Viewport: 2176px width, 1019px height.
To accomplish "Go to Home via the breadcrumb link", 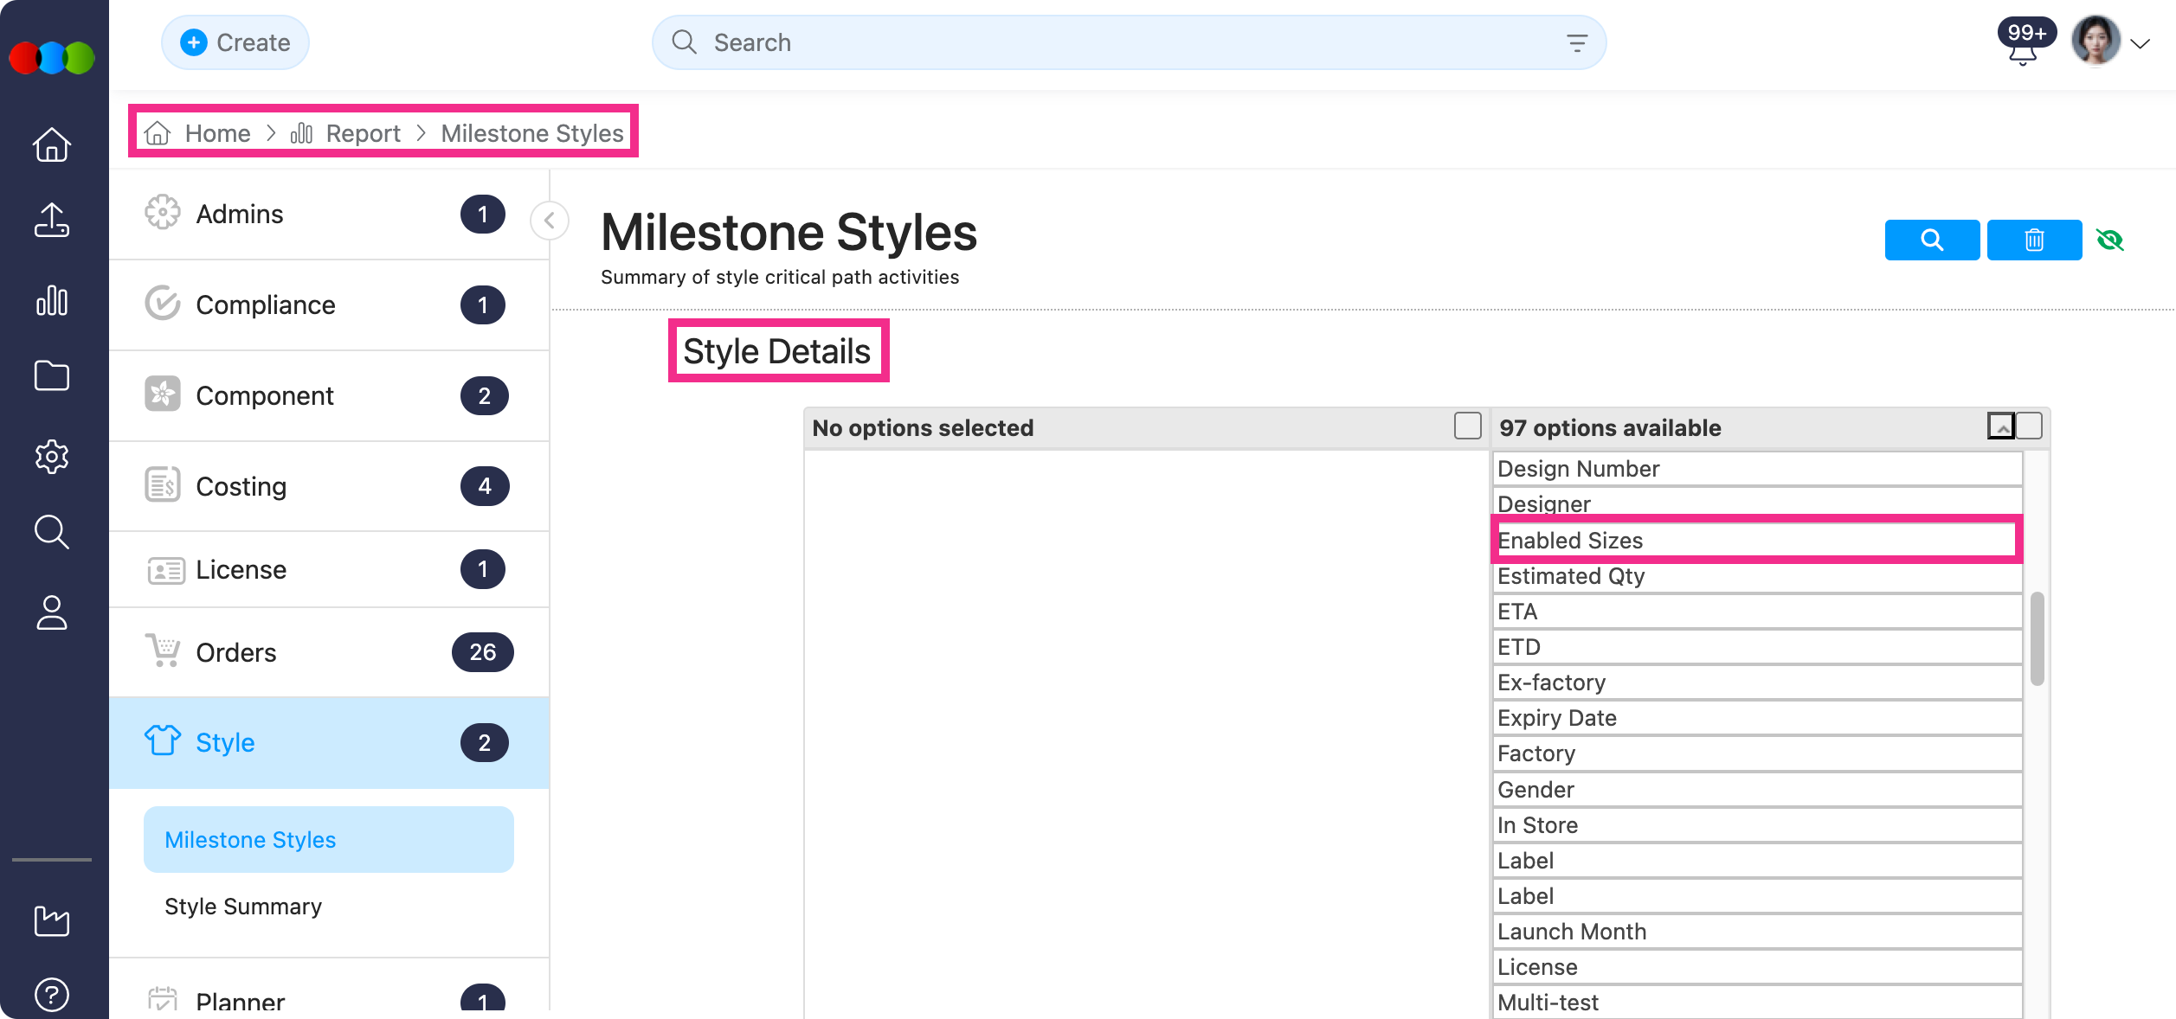I will [217, 132].
